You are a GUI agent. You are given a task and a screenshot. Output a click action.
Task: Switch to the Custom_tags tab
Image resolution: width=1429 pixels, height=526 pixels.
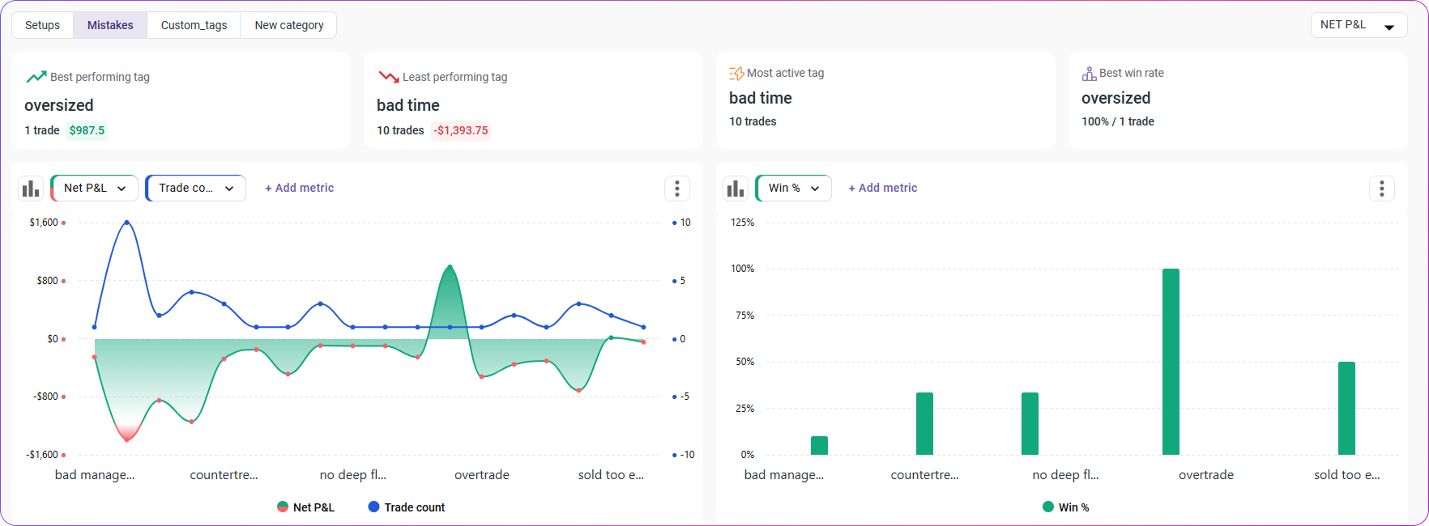(x=194, y=25)
